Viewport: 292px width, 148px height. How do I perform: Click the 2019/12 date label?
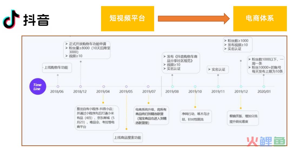coord(241,92)
